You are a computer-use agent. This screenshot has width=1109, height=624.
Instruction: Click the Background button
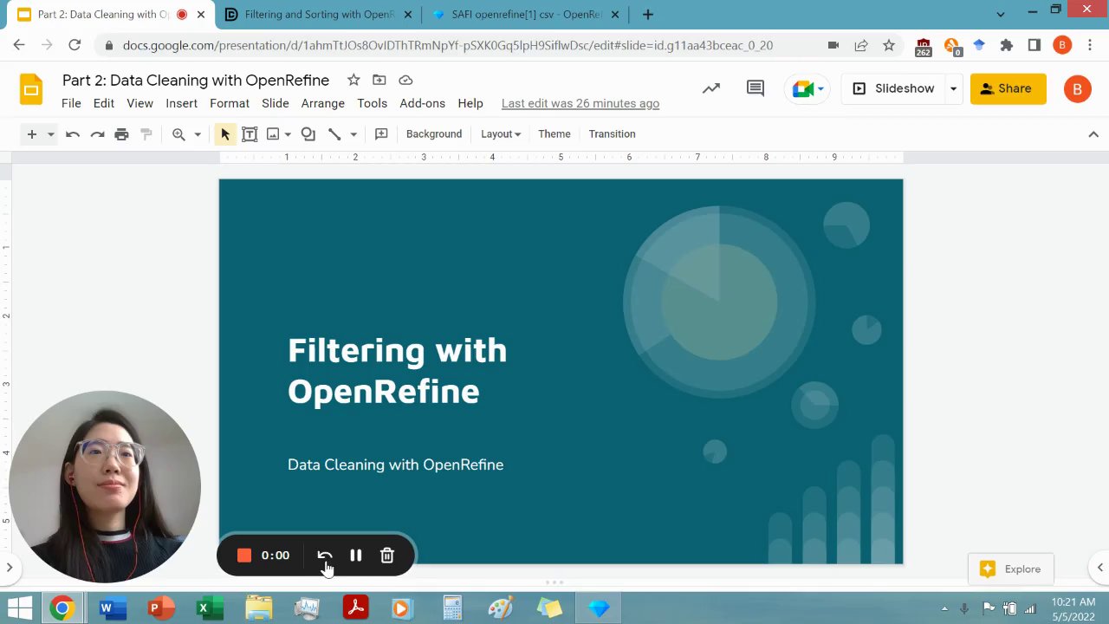point(434,134)
